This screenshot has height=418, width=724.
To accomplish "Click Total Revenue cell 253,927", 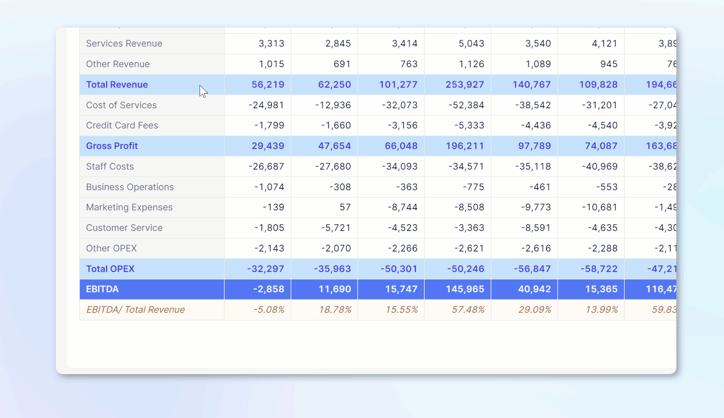I will [458, 85].
